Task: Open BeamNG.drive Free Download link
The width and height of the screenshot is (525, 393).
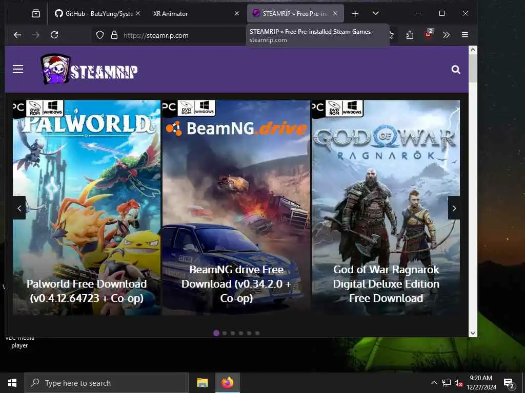Action: 236,283
